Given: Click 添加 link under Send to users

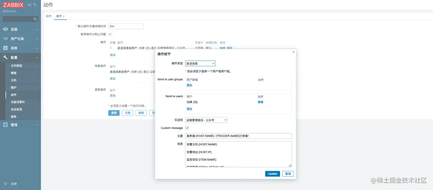Looking at the screenshot, I should coord(189,109).
